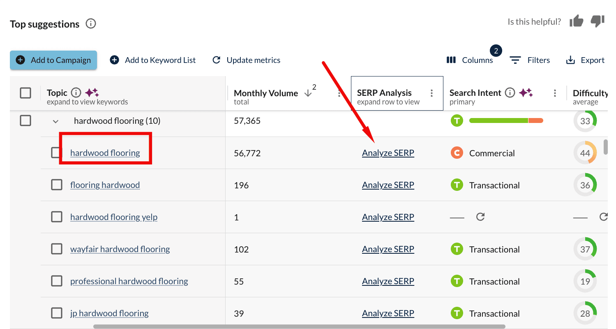The width and height of the screenshot is (616, 329).
Task: Check the flooring hardwood row checkbox
Action: (x=57, y=185)
